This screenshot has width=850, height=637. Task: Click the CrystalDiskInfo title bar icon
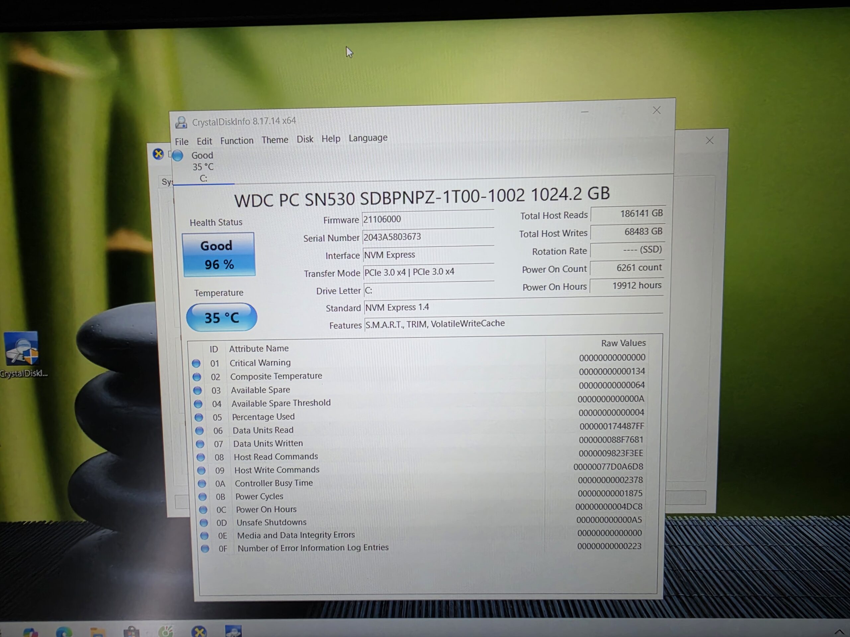click(181, 122)
